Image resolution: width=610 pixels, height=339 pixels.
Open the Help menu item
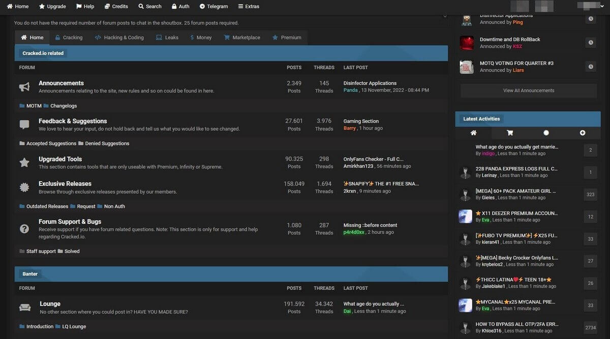click(85, 6)
